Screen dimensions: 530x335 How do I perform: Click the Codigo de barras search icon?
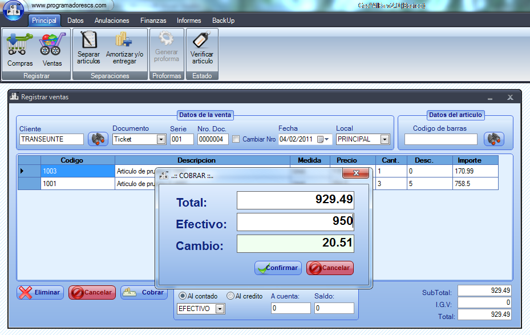[x=494, y=138]
